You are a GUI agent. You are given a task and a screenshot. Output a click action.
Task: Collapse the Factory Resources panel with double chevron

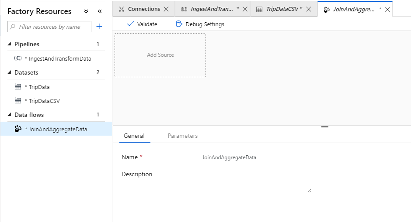point(100,11)
